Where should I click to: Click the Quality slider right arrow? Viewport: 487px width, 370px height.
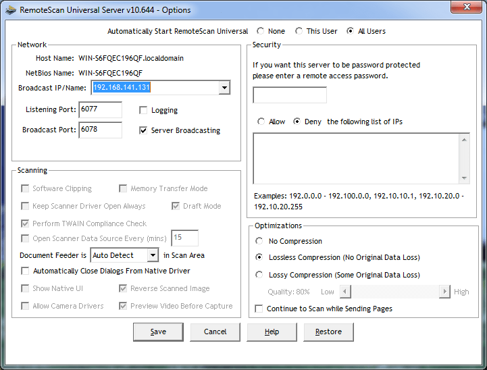tap(444, 292)
